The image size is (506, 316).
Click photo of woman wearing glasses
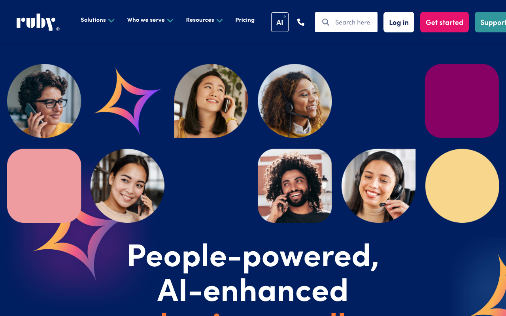(44, 101)
